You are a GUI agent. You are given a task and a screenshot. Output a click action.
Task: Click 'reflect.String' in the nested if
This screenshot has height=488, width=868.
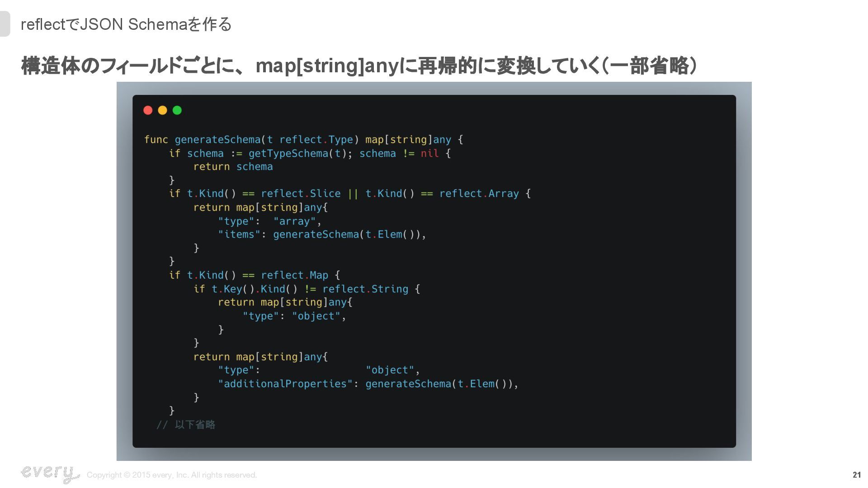(365, 289)
